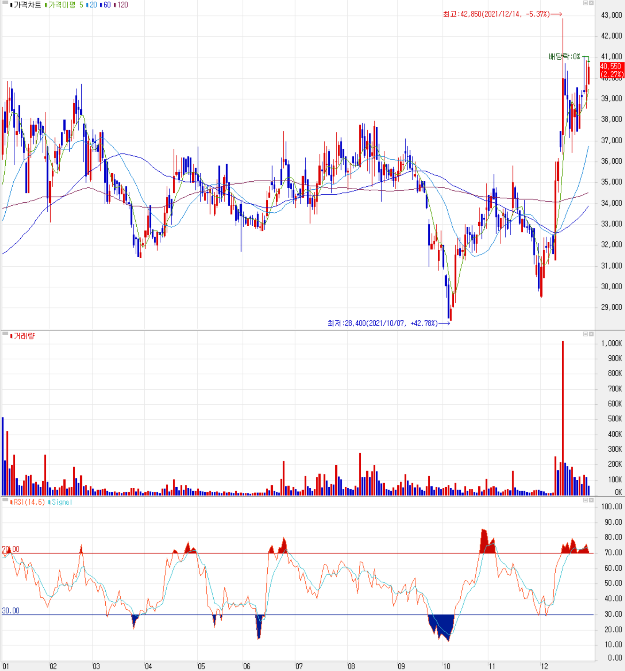Select the 가격차트 legend label
Image resolution: width=625 pixels, height=671 pixels.
(26, 5)
